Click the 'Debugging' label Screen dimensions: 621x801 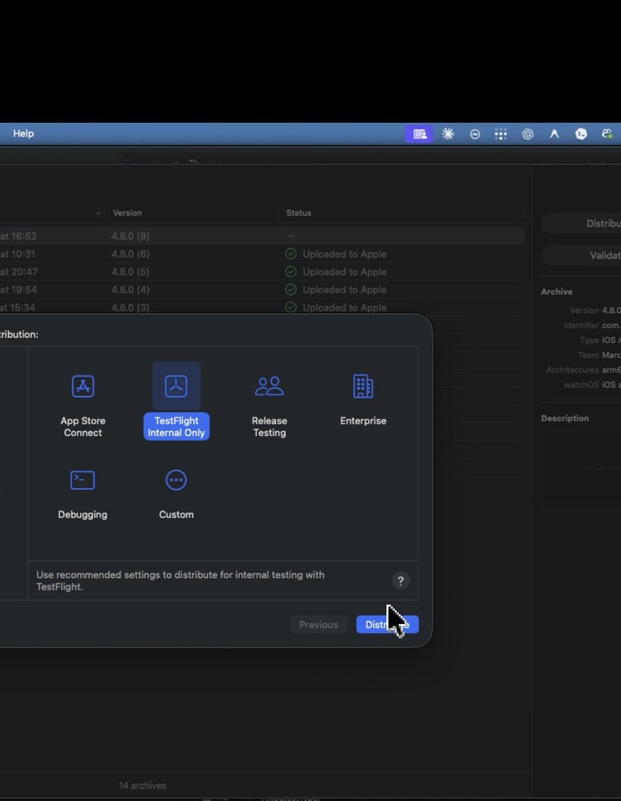[83, 515]
